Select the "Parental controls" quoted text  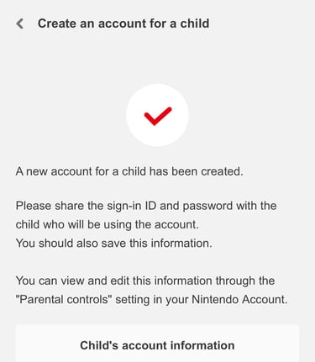tap(64, 300)
